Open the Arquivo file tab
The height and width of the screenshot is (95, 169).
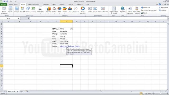(x=3, y=4)
